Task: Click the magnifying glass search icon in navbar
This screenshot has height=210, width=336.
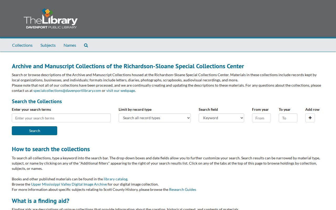Action: (x=86, y=45)
